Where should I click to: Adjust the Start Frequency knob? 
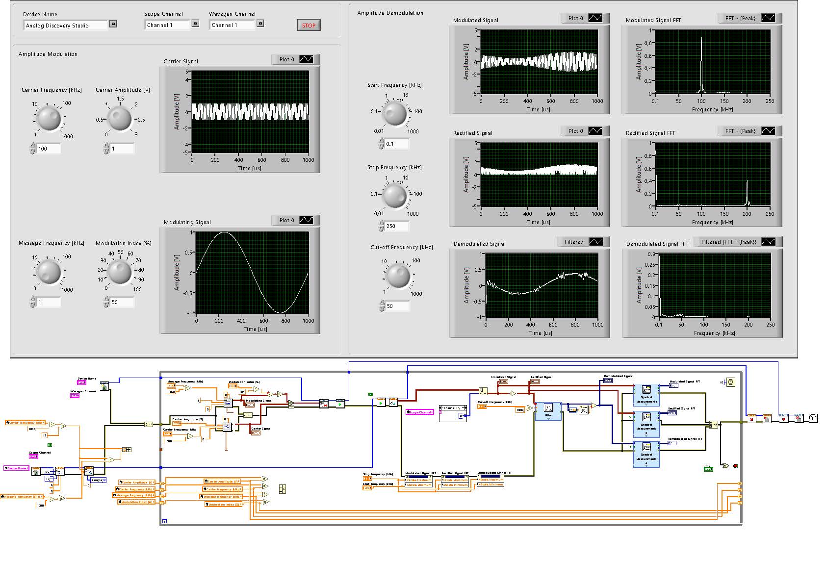tap(395, 114)
